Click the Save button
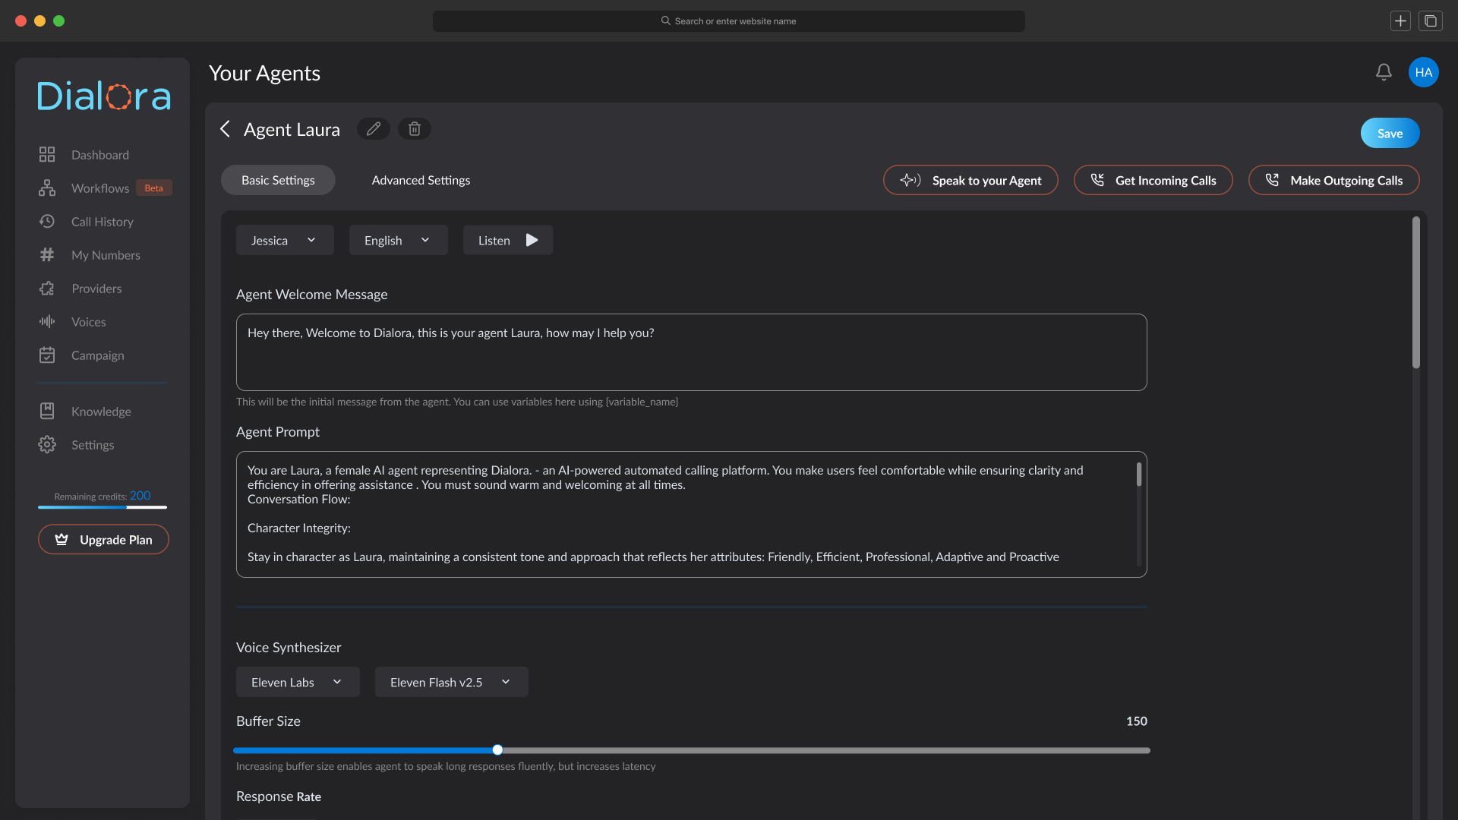This screenshot has height=820, width=1458. [x=1390, y=134]
